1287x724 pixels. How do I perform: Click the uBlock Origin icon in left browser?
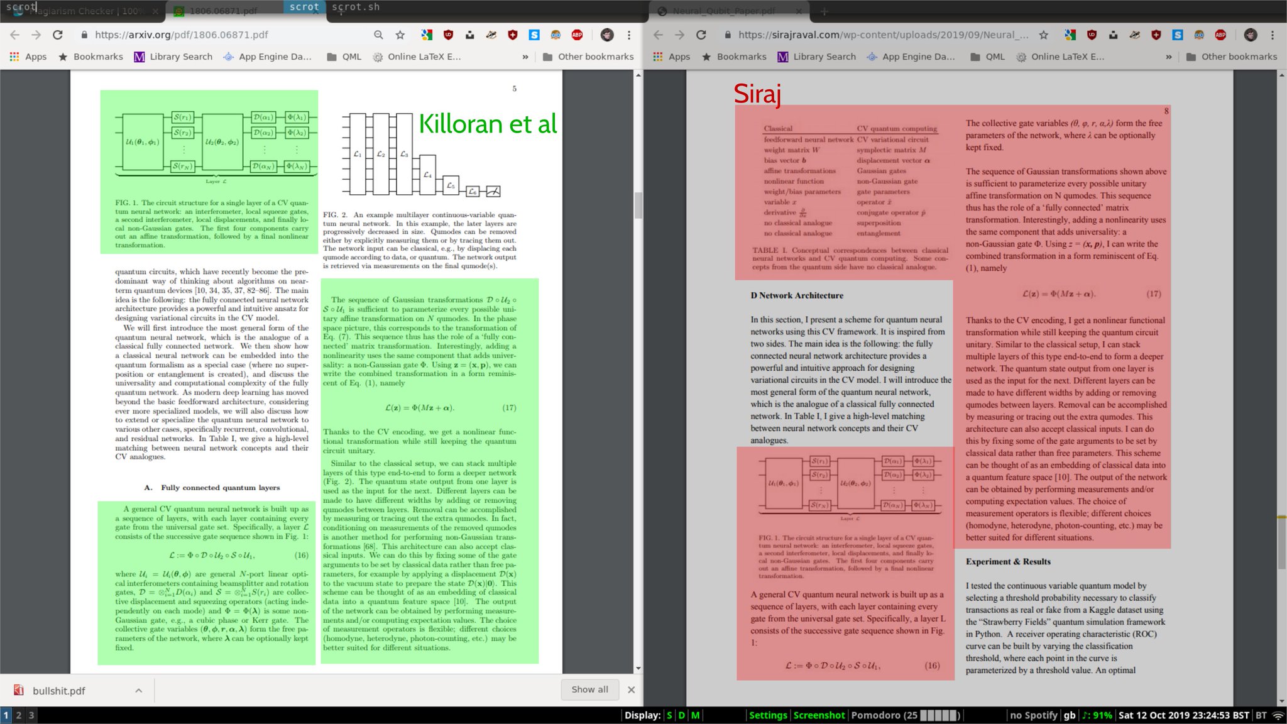(x=448, y=35)
